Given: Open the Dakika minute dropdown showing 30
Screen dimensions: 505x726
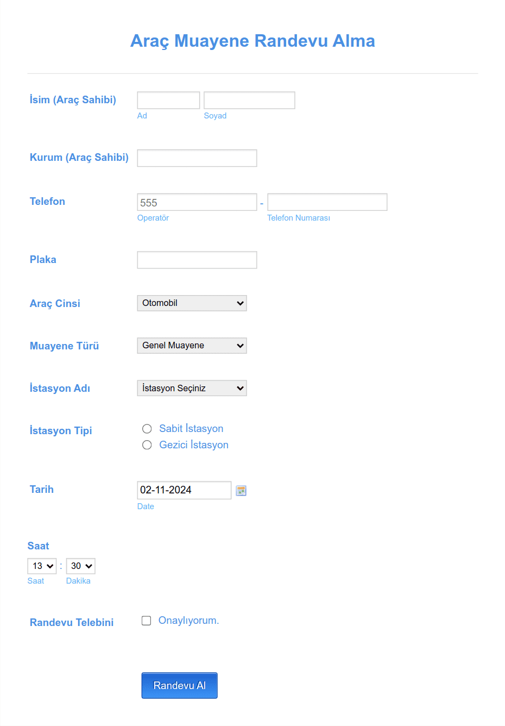Looking at the screenshot, I should pos(80,566).
